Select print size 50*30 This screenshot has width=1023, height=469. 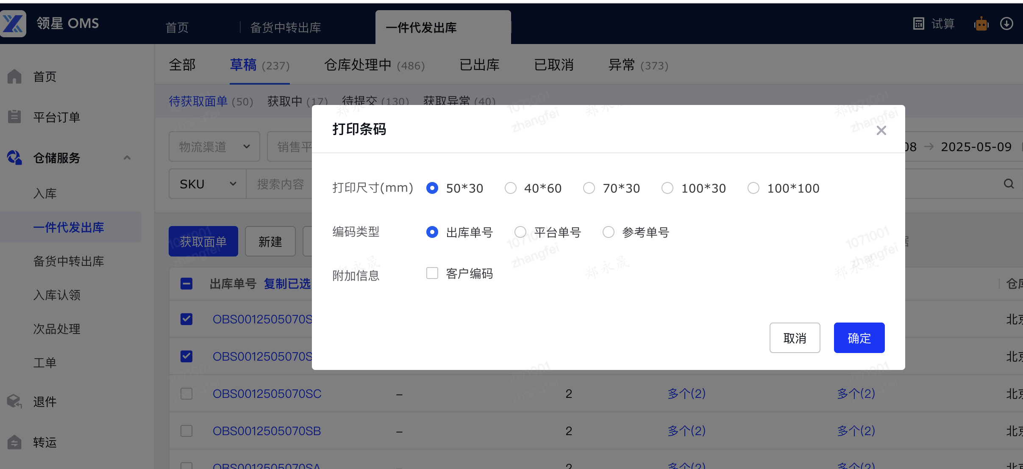(x=432, y=188)
